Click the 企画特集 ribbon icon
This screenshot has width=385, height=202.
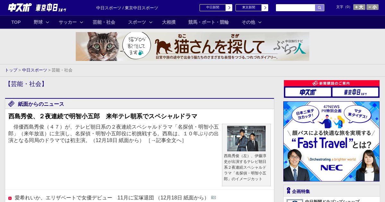[288, 191]
